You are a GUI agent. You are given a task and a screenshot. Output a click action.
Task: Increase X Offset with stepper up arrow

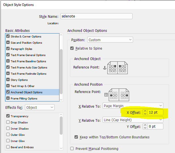coord(145,111)
